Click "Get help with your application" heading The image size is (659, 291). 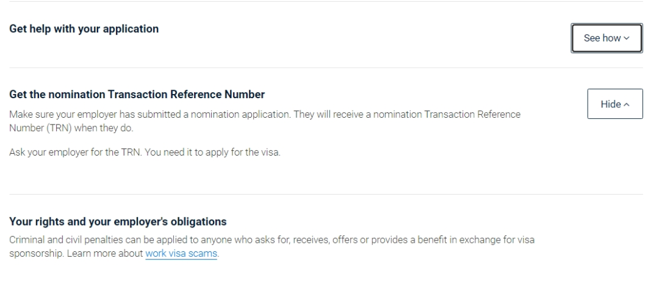coord(85,29)
